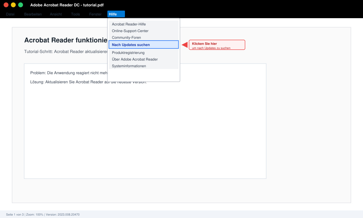This screenshot has width=363, height=218.
Task: Click Nach Updates suchen
Action: [x=144, y=45]
